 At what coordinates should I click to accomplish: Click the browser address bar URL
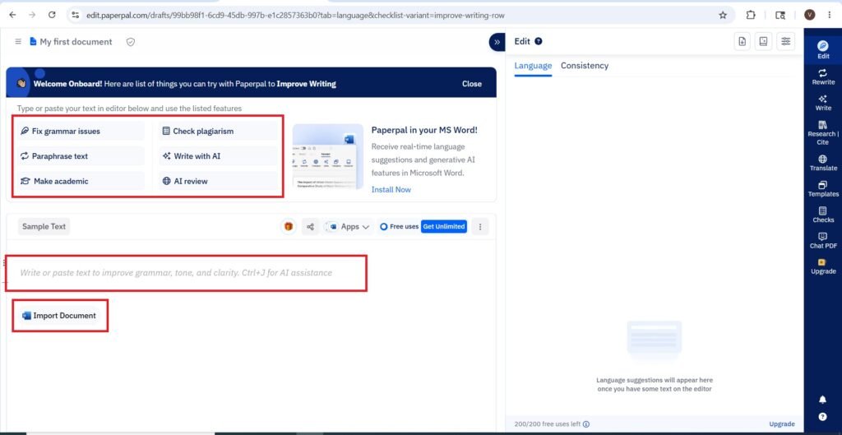[295, 16]
